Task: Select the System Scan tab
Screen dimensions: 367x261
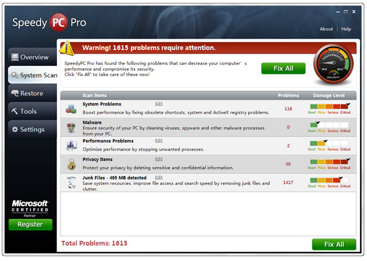Action: pos(33,75)
